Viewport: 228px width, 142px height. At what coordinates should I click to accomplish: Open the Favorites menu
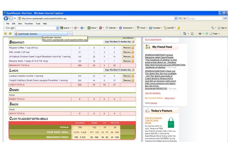[28, 24]
